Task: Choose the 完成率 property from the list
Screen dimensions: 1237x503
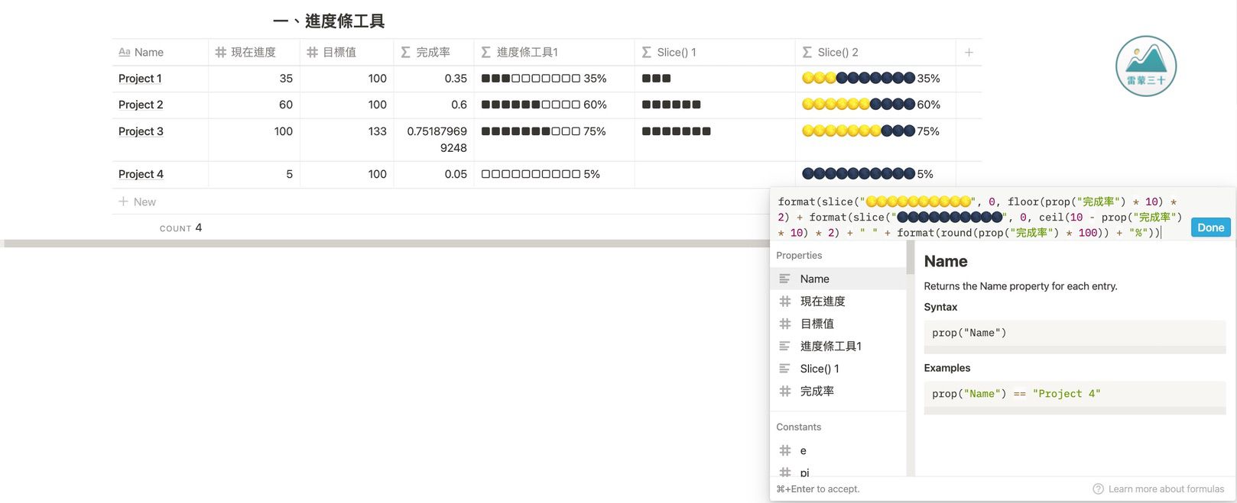Action: (x=817, y=392)
